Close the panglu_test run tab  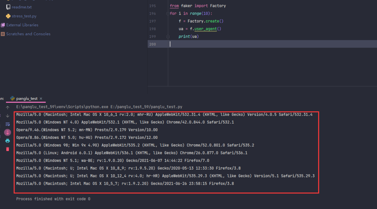click(x=41, y=99)
